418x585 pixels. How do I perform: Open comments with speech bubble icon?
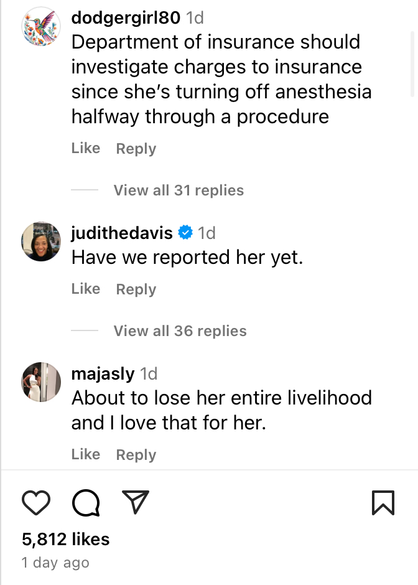[86, 502]
